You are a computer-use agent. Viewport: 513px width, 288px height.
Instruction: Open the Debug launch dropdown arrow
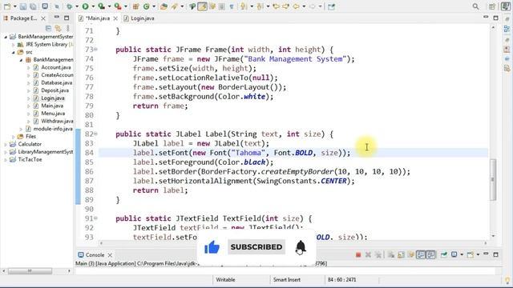[77, 6]
